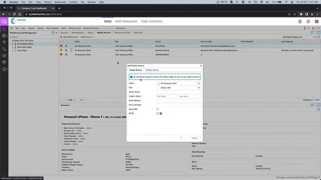Click the First Name input field
This screenshot has height=180, width=321.
(167, 96)
